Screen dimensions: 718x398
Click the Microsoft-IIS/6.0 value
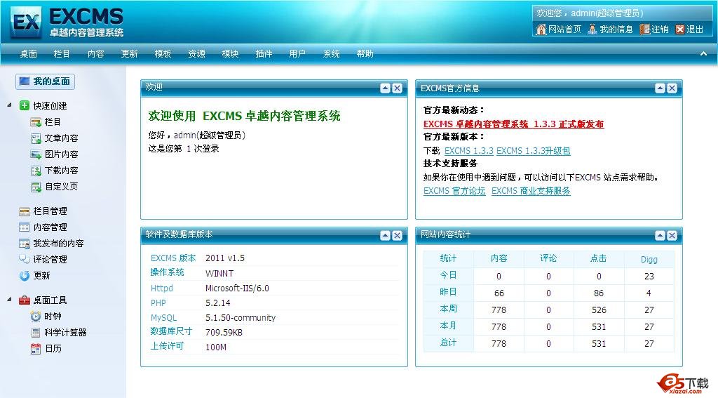point(237,288)
